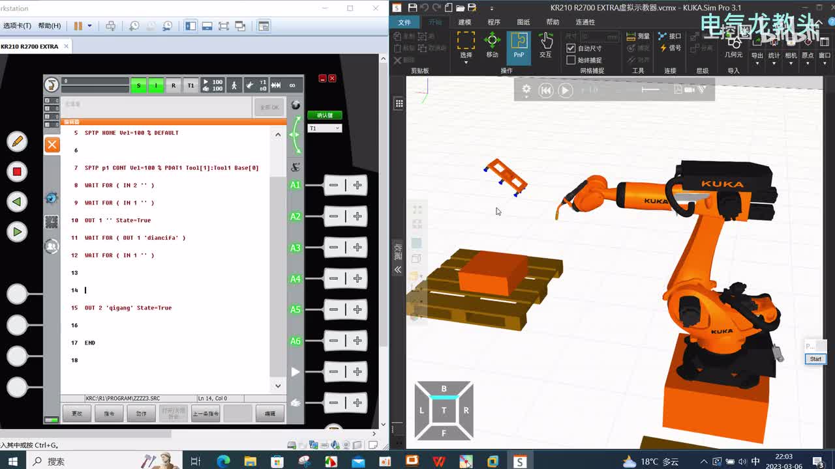Click the T face of the view cube
The image size is (835, 469).
point(444,410)
